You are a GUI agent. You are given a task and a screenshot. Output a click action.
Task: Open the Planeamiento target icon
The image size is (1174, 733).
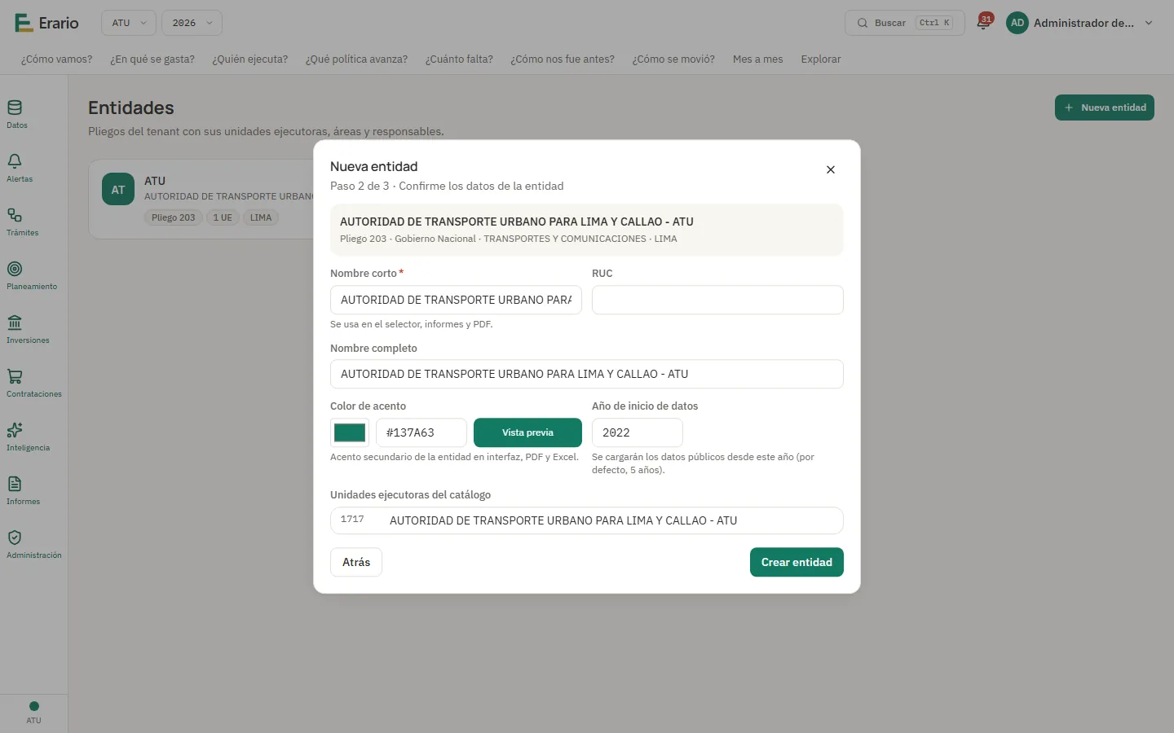point(15,269)
